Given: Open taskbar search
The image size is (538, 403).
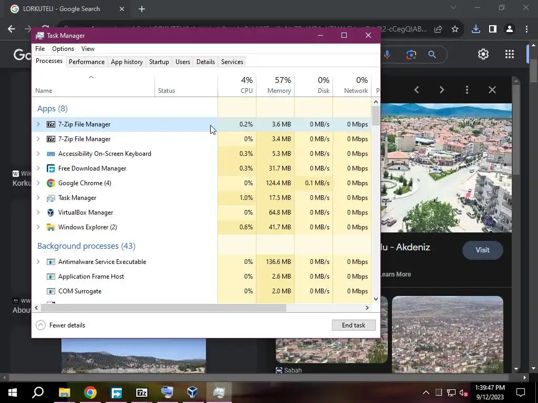Looking at the screenshot, I should click(38, 393).
